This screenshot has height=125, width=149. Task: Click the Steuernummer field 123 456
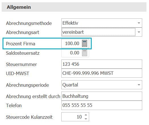click(x=102, y=64)
